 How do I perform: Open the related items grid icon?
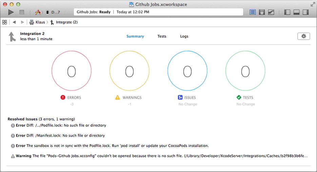pyautogui.click(x=4, y=22)
